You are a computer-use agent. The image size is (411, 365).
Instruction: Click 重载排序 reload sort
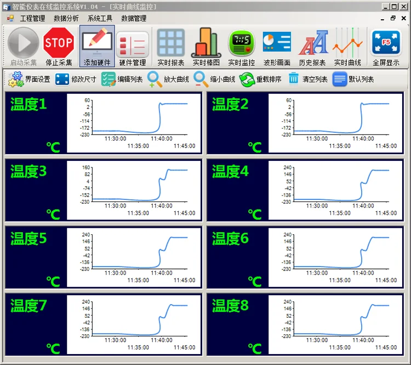tap(260, 79)
